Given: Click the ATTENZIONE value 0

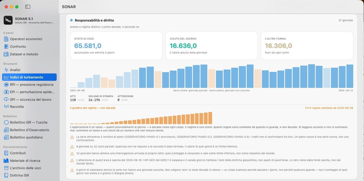Looking at the screenshot, I should click(x=119, y=100).
